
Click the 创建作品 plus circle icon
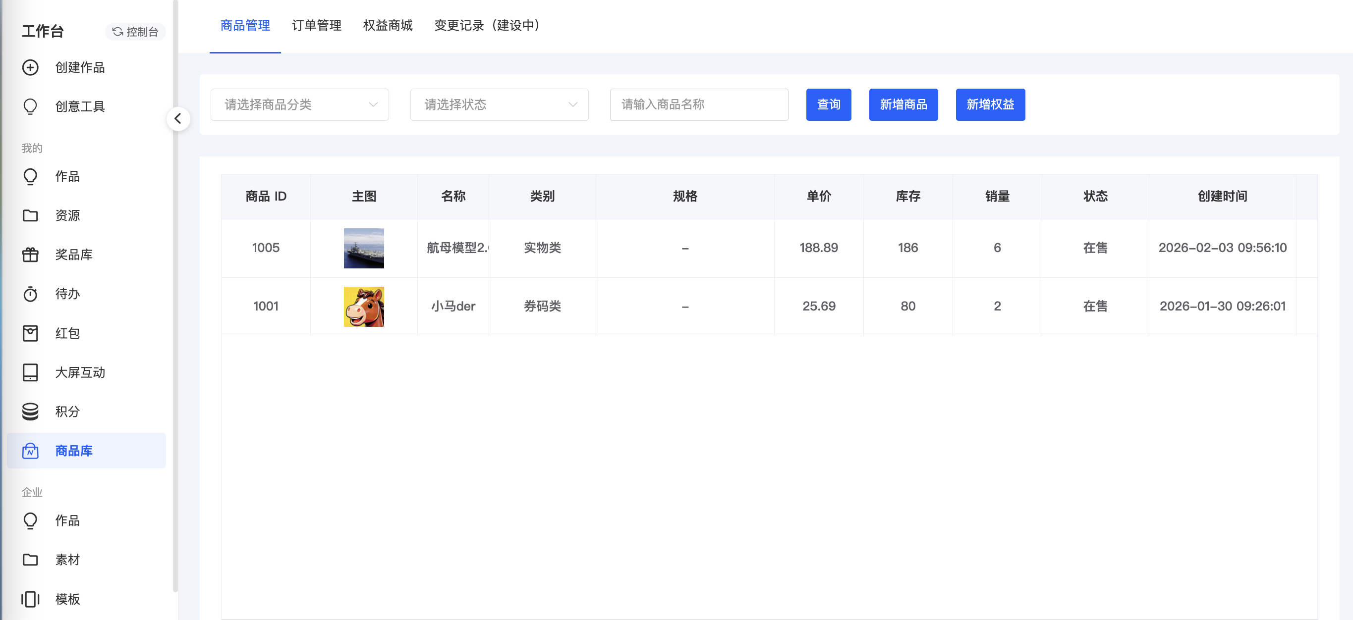(x=30, y=67)
